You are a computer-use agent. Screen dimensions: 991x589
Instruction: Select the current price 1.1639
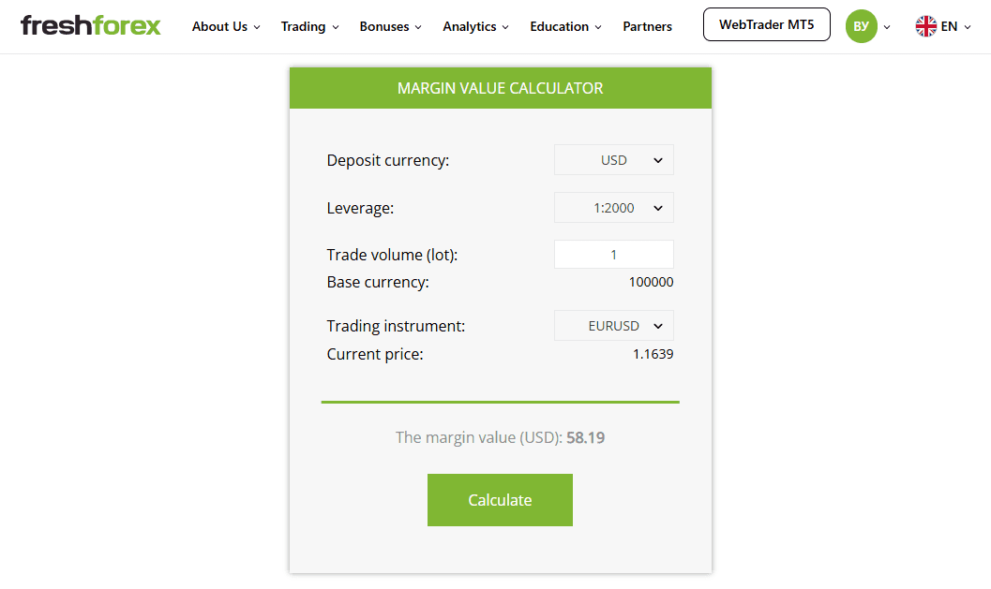pyautogui.click(x=653, y=354)
